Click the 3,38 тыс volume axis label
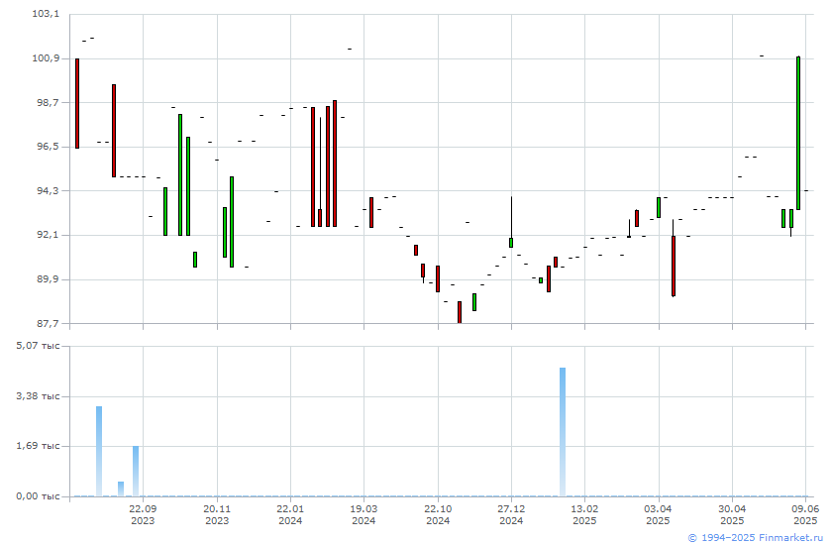Screen dimensions: 832x545 tap(38, 396)
